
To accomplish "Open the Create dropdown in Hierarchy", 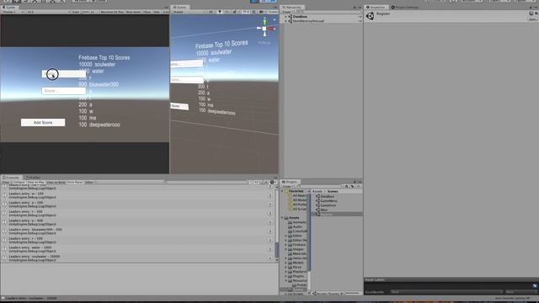I will [x=286, y=12].
